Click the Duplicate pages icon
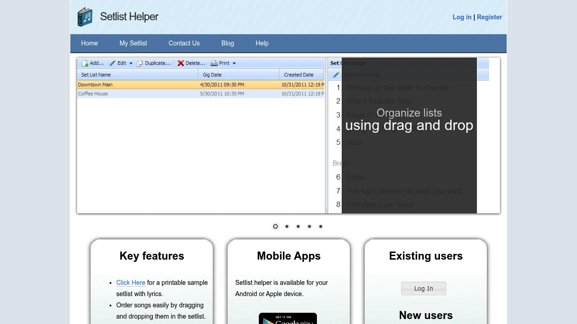The image size is (577, 324). [x=140, y=63]
